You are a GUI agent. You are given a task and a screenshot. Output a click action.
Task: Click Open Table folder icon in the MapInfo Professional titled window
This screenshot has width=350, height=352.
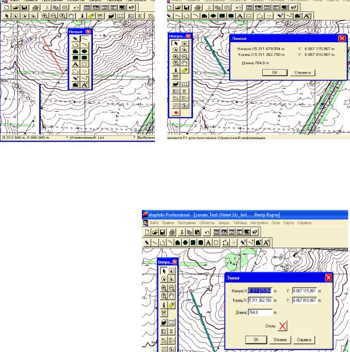155,232
